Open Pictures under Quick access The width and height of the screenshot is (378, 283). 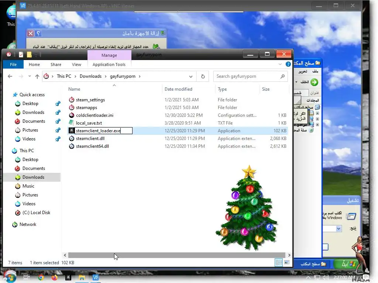pos(30,130)
